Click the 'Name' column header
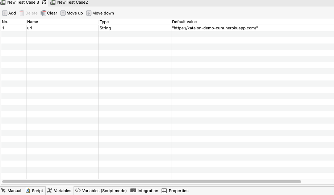Image resolution: width=334 pixels, height=195 pixels. coord(62,22)
